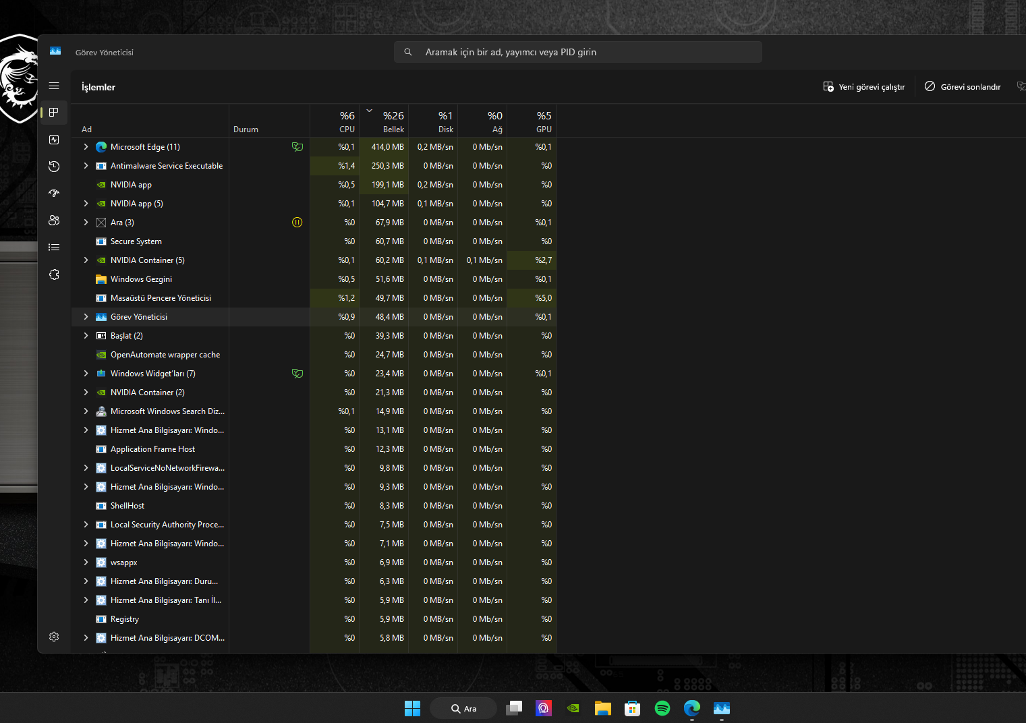Image resolution: width=1026 pixels, height=723 pixels.
Task: Select the LocalServiceNoNetworkFirewa... row
Action: pyautogui.click(x=314, y=468)
